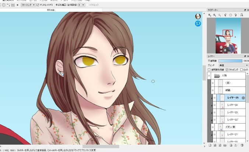Rotate the canvas view left in Navigator
The image size is (249, 152).
pyautogui.click(x=225, y=15)
